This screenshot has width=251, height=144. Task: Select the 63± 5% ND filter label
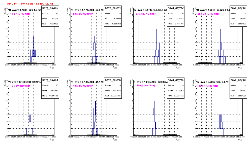click(146, 14)
